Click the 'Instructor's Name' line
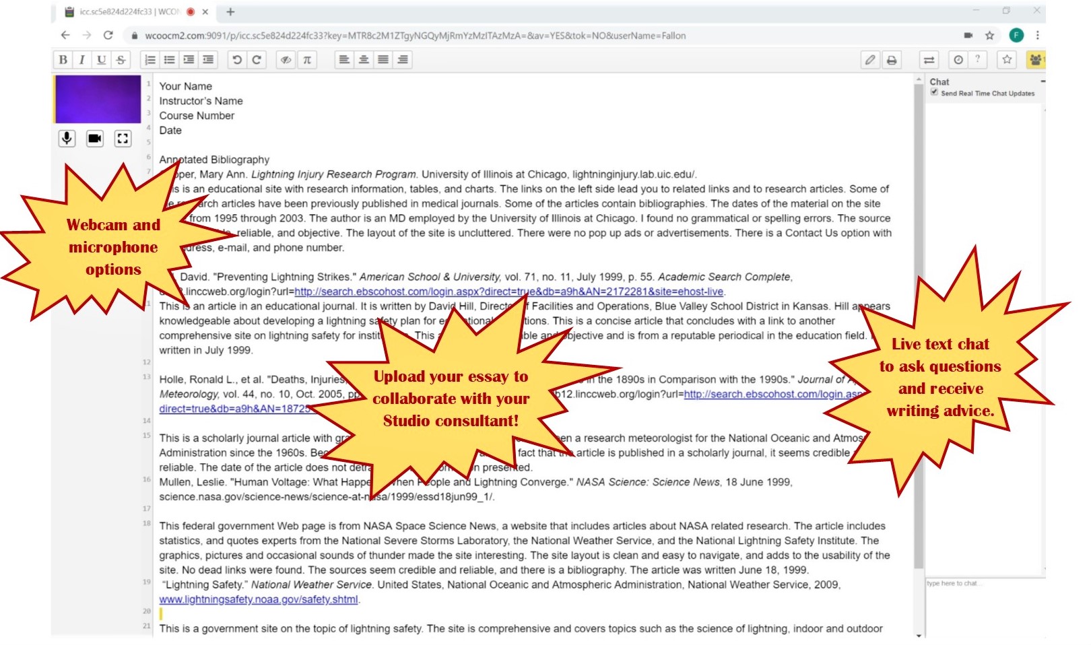 201,101
